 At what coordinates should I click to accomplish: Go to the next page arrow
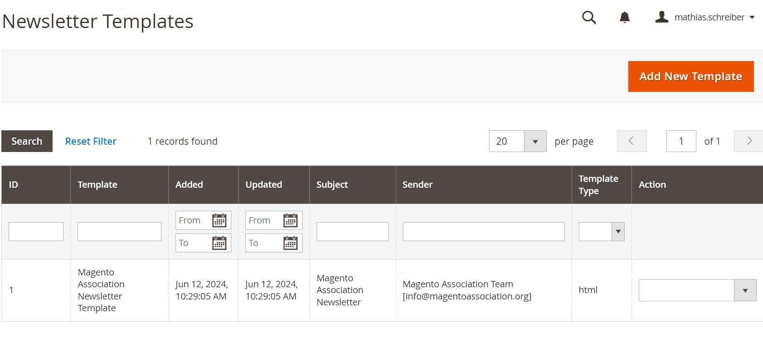[749, 141]
